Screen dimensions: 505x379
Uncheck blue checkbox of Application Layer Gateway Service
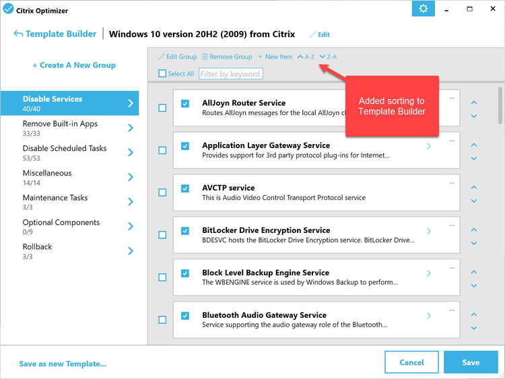pos(185,146)
